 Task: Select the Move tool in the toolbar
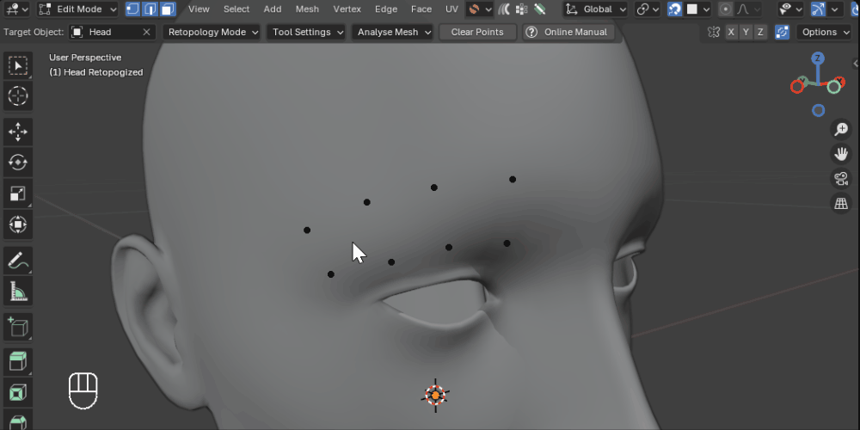(18, 131)
